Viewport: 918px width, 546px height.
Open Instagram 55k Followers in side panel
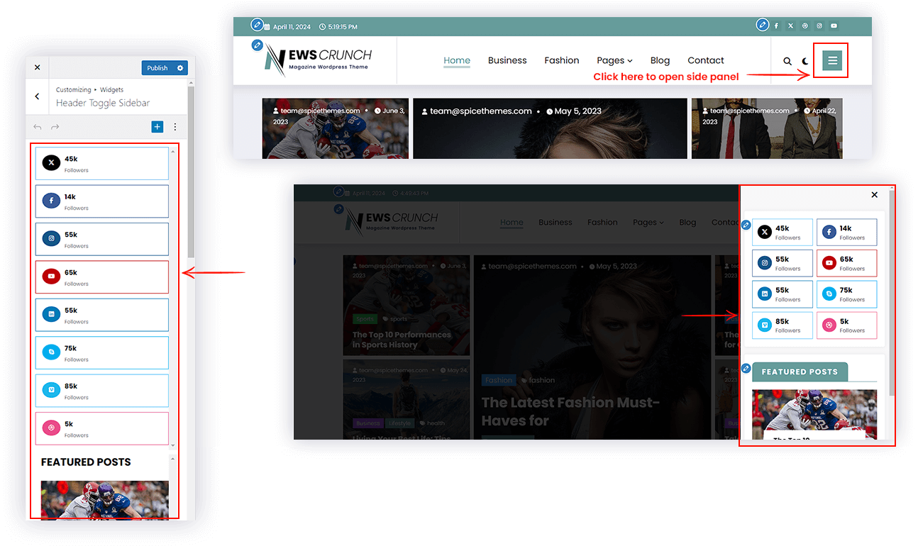click(x=782, y=263)
